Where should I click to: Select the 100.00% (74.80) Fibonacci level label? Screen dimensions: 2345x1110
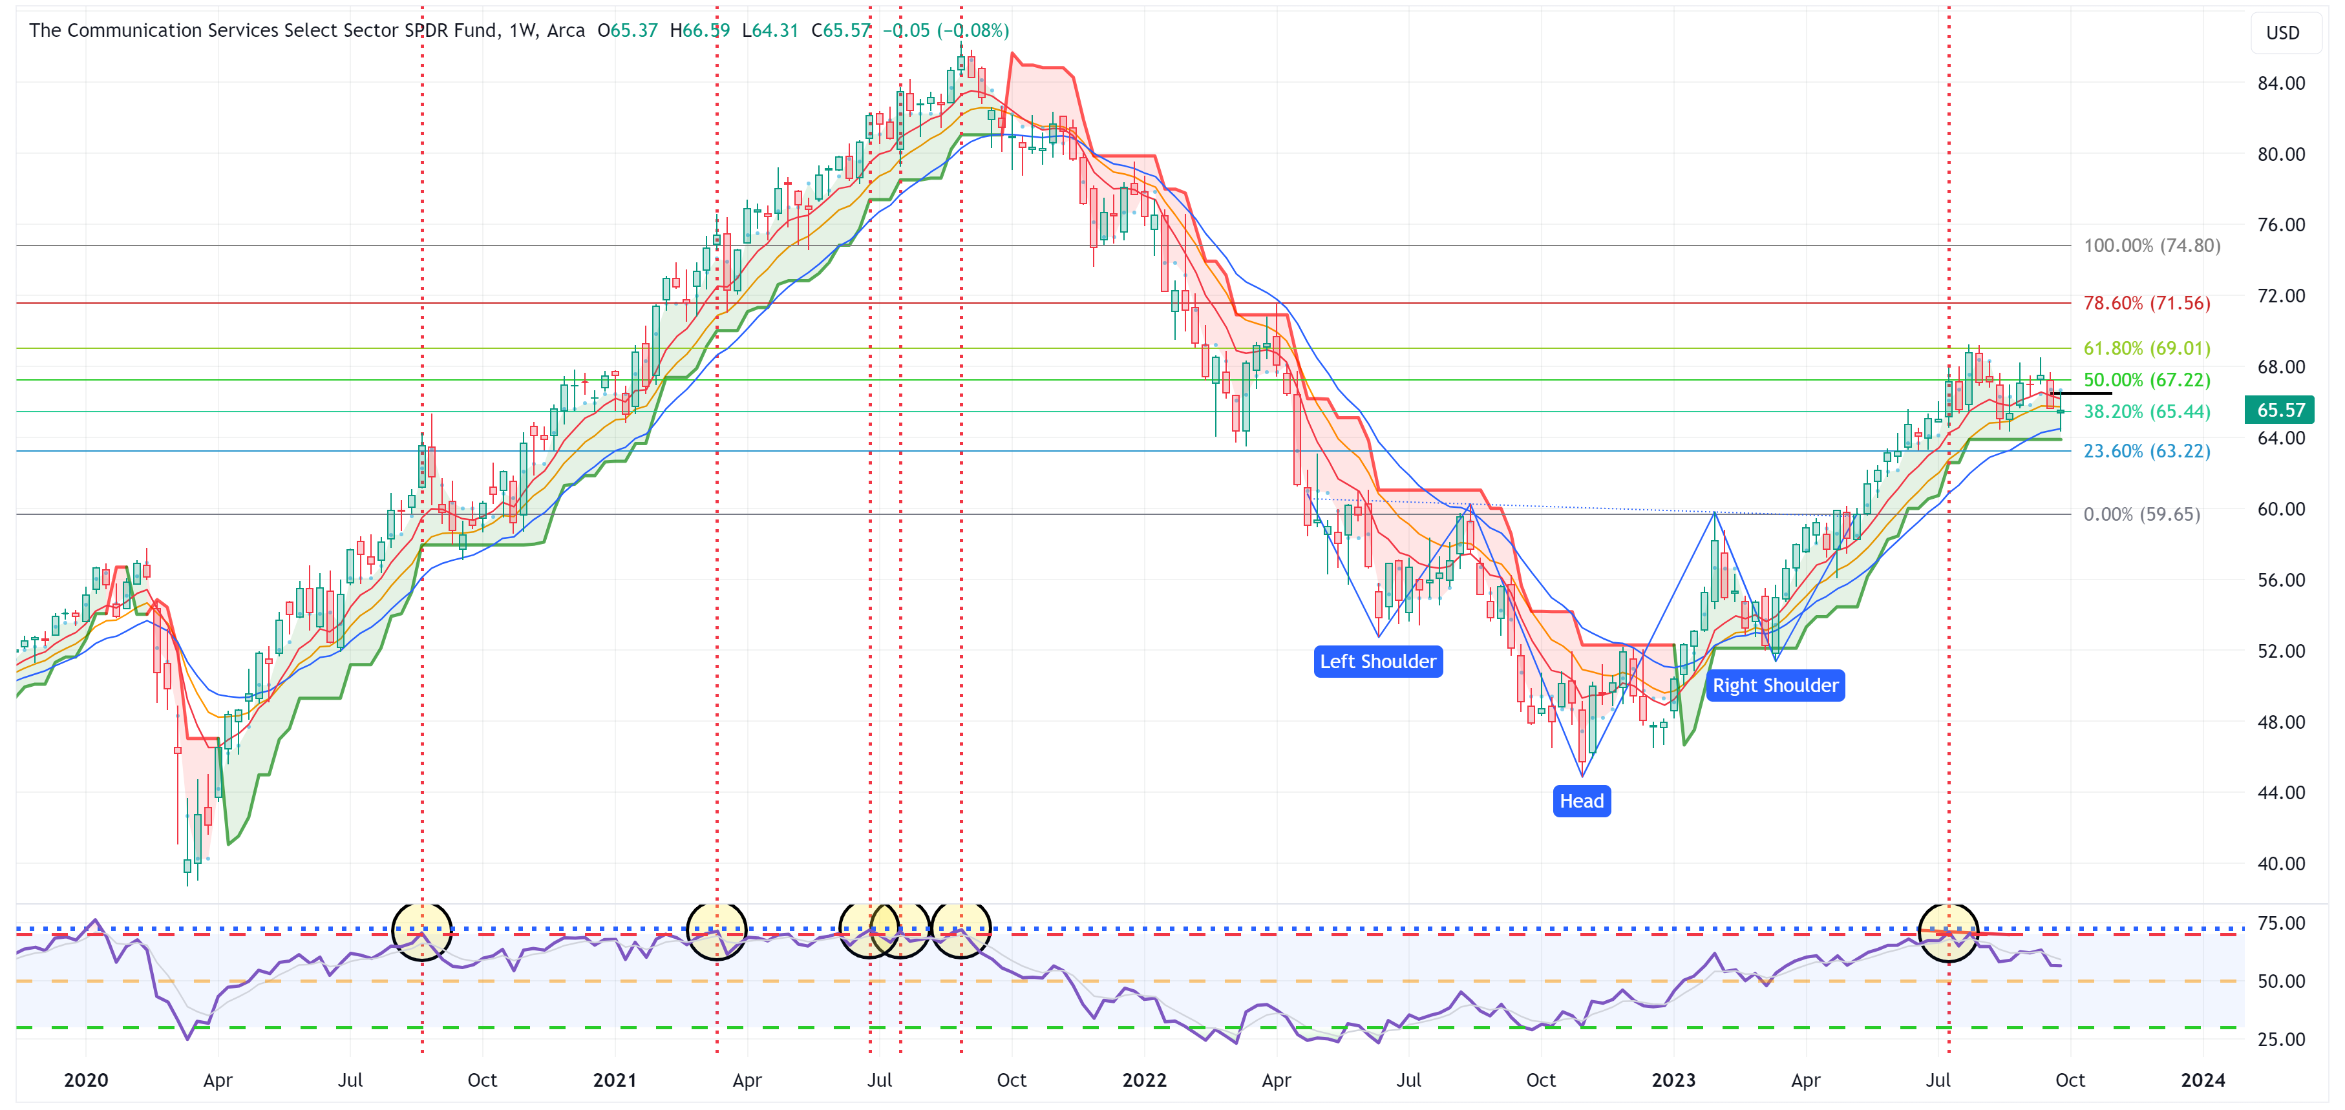pos(2151,246)
